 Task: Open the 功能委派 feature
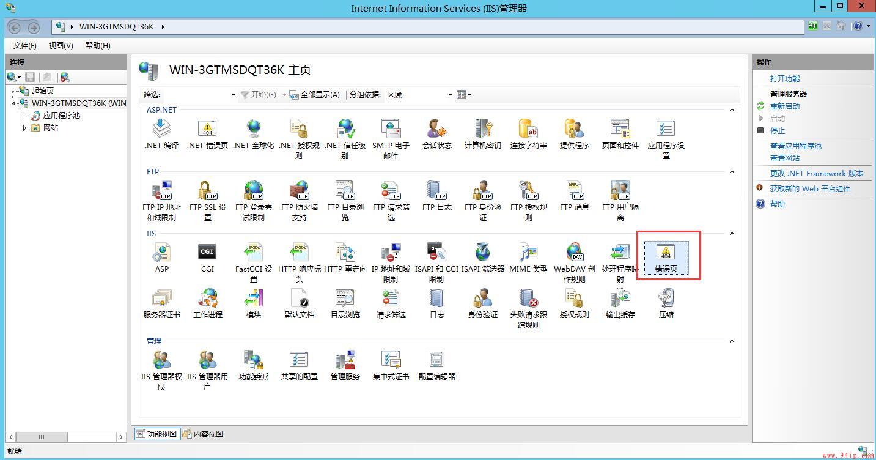[x=253, y=365]
